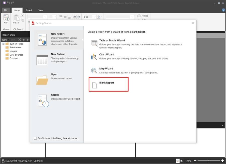
Task: Click the Table or Matrix Wizard icon
Action: click(x=95, y=43)
